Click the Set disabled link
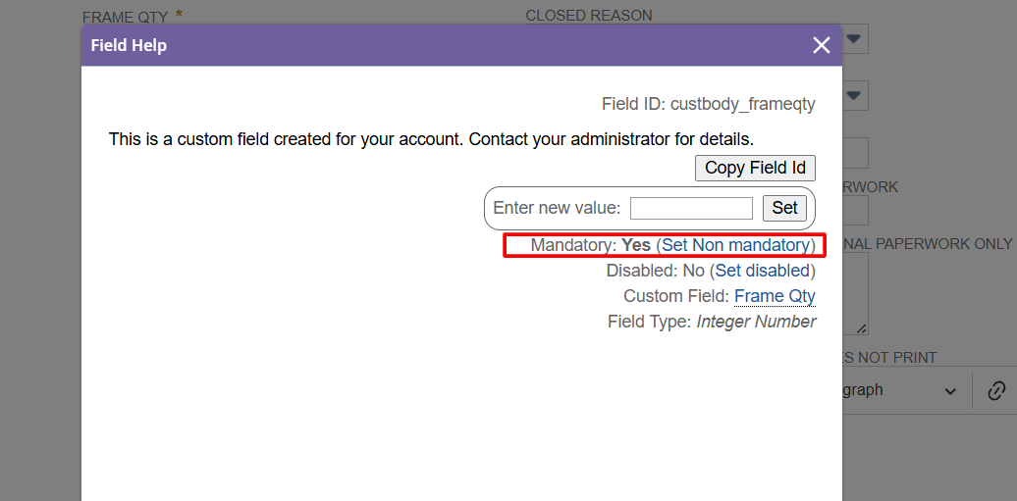1017x501 pixels. tap(763, 271)
